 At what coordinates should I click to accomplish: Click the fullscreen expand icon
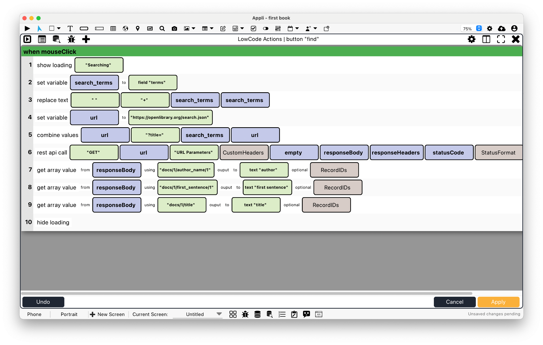click(x=501, y=39)
